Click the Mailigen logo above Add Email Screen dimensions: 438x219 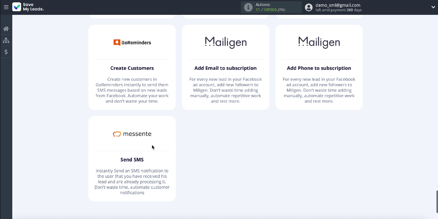226,42
